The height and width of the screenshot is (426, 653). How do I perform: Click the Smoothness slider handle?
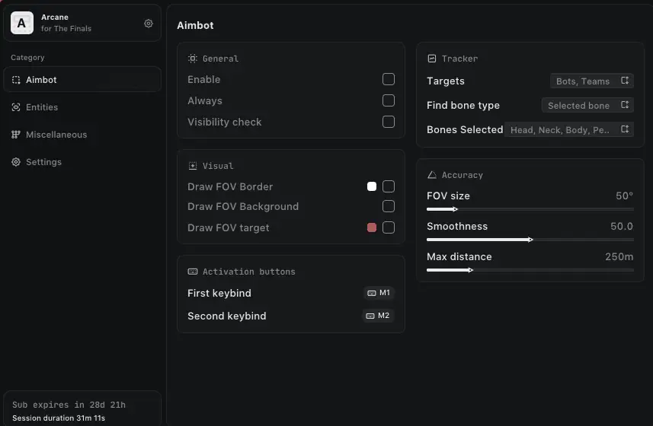pos(530,240)
